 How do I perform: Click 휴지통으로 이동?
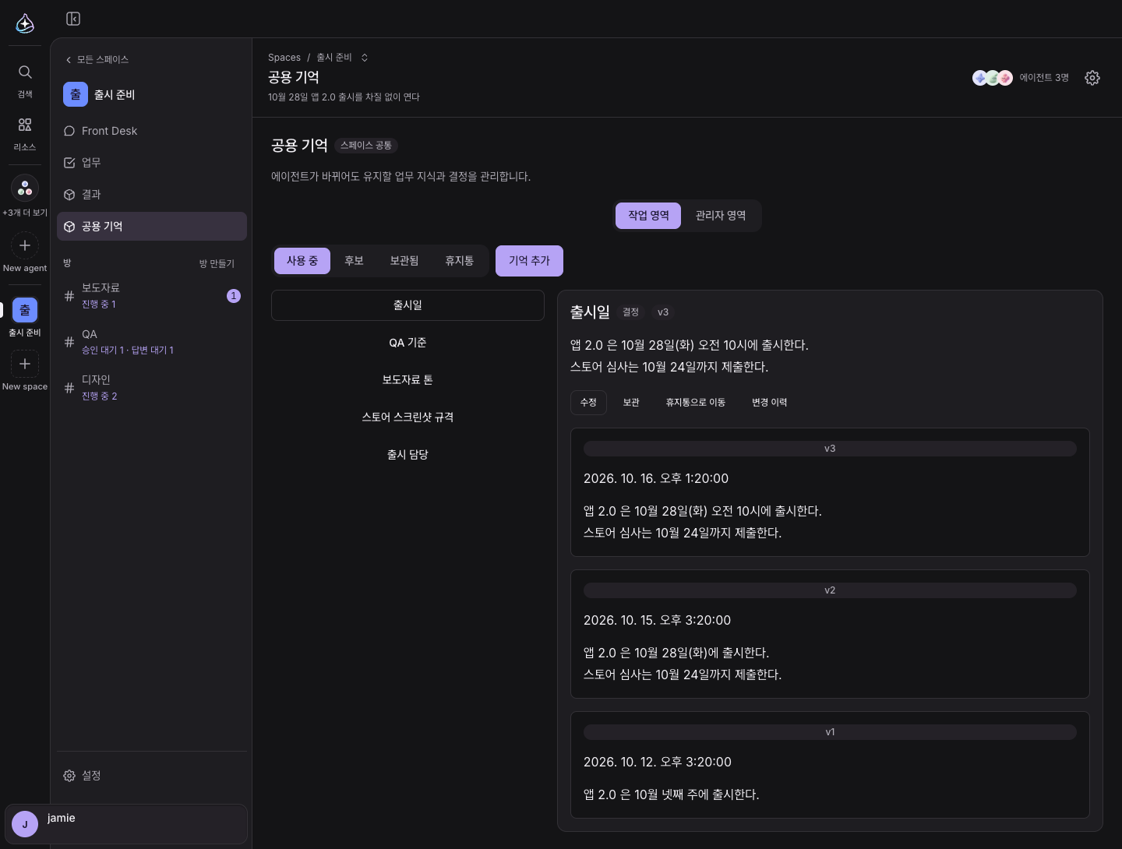pos(696,403)
